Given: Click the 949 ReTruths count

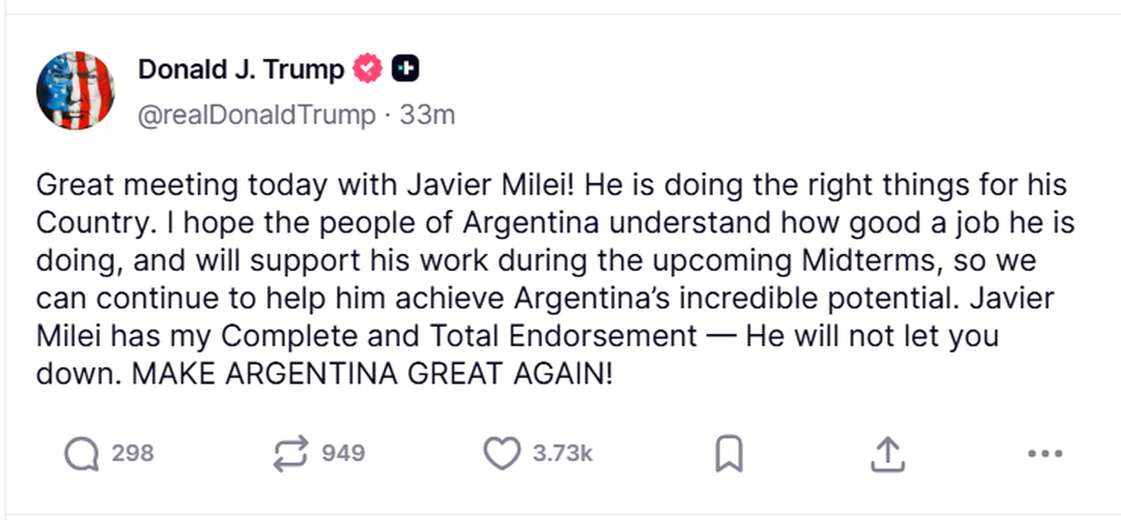Looking at the screenshot, I should (343, 455).
